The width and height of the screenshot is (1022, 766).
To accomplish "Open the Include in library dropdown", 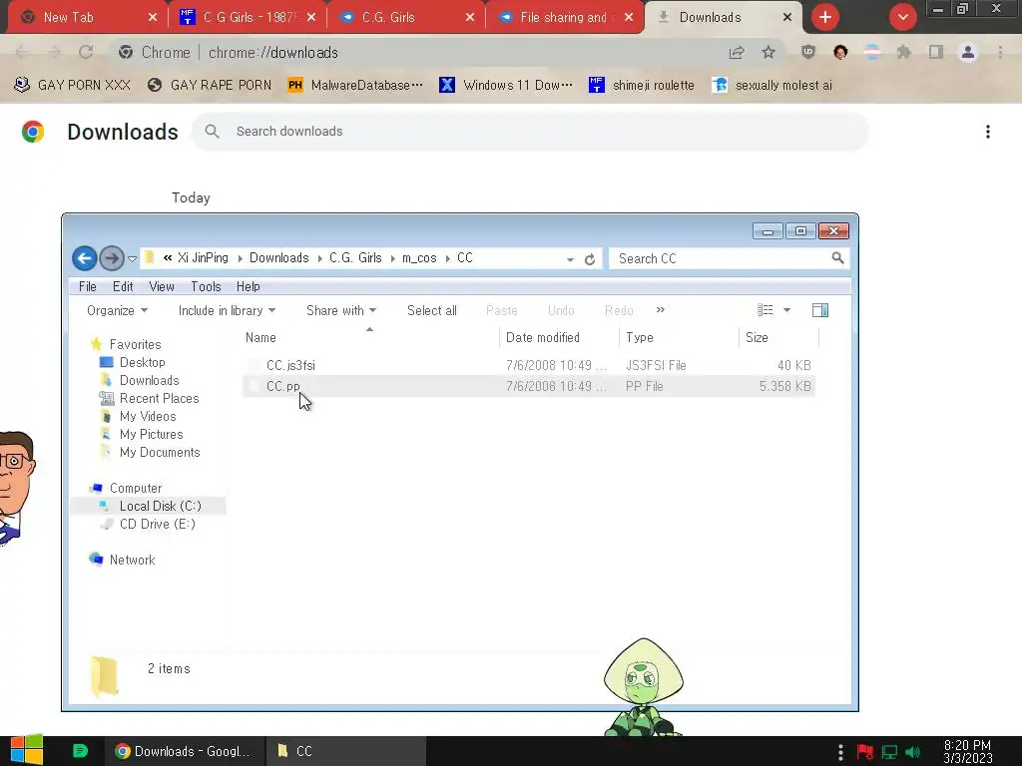I will [x=227, y=311].
